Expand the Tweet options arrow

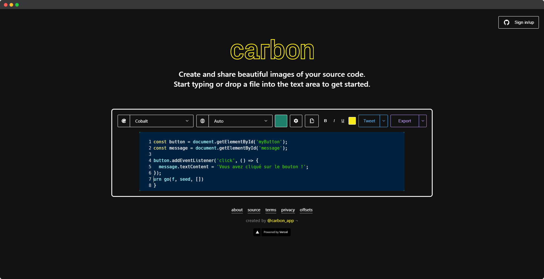click(x=384, y=121)
